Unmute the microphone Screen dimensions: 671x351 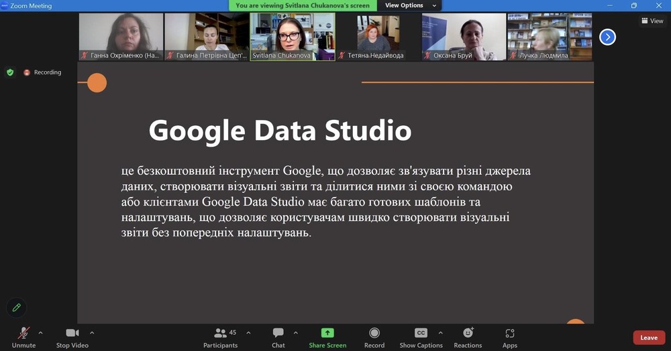click(x=23, y=337)
